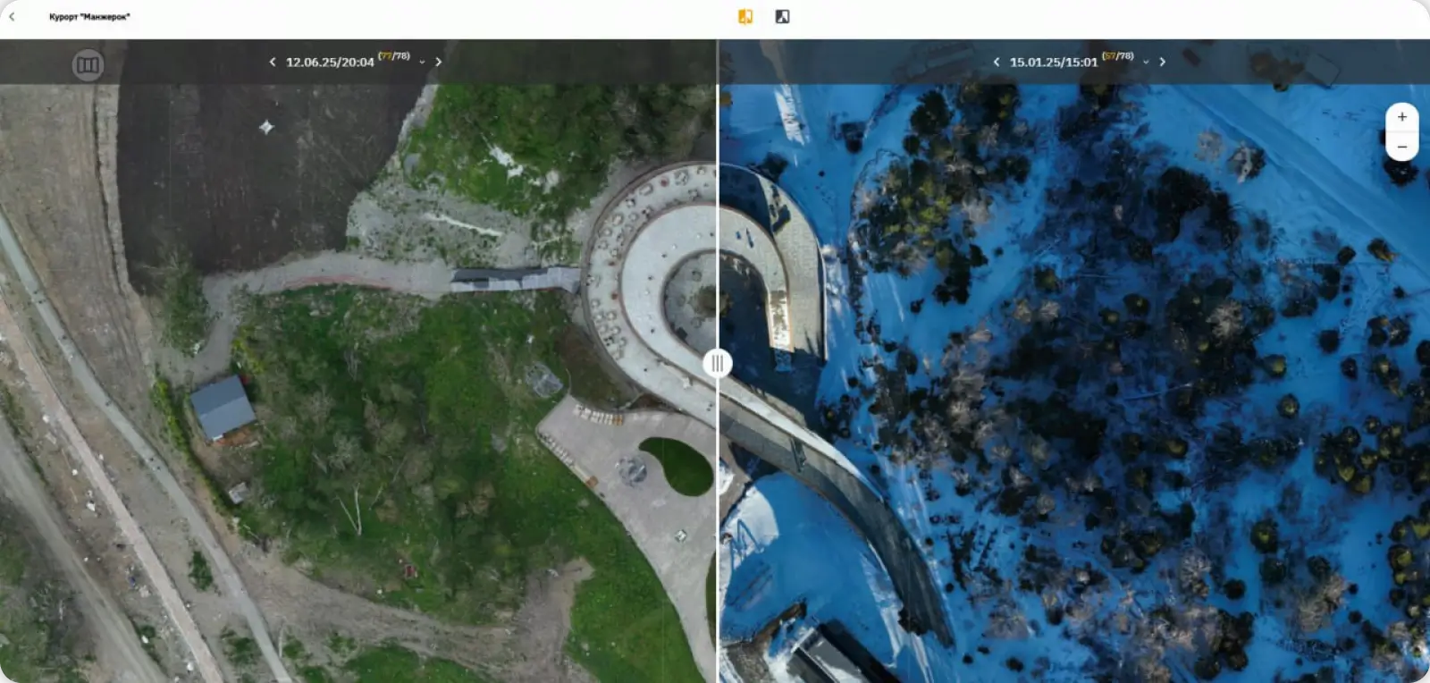Click the Курорт "Манжерок" project title
This screenshot has height=683, width=1430.
coord(89,17)
